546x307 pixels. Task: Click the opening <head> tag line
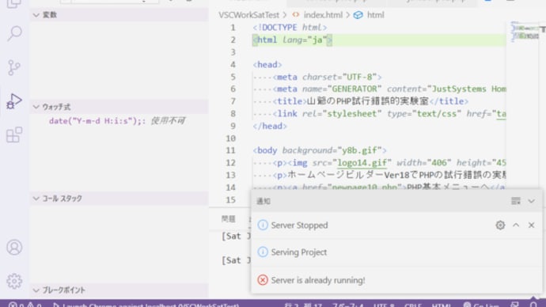click(267, 65)
